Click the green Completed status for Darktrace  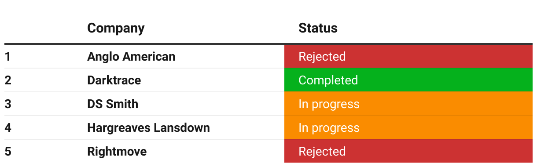point(408,80)
